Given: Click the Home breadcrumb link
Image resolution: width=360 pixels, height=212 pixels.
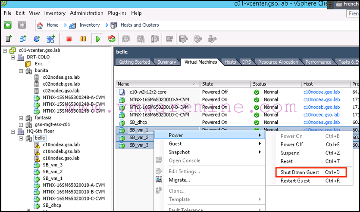Looking at the screenshot, I should coord(53,25).
